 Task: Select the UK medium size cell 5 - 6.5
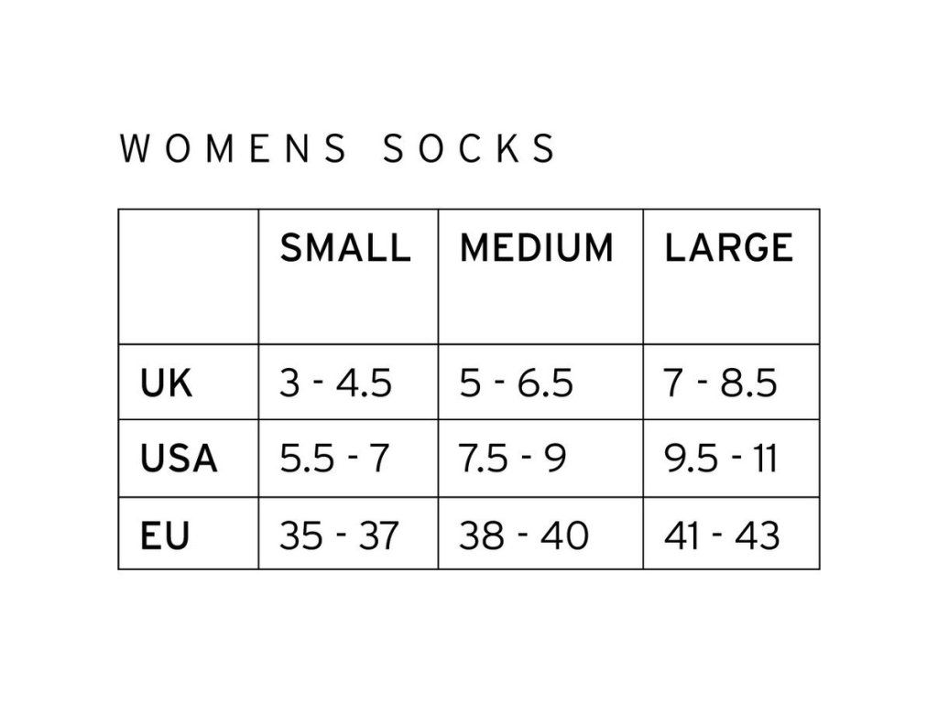coord(517,384)
